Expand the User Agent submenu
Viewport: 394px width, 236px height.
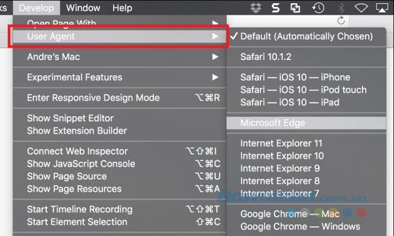[x=120, y=37]
